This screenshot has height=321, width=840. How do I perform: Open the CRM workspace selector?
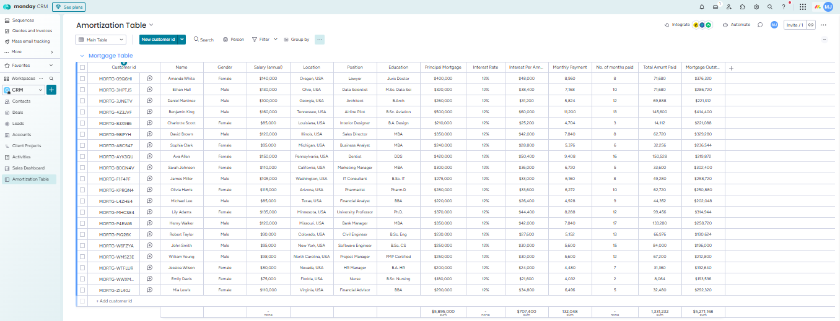(24, 90)
